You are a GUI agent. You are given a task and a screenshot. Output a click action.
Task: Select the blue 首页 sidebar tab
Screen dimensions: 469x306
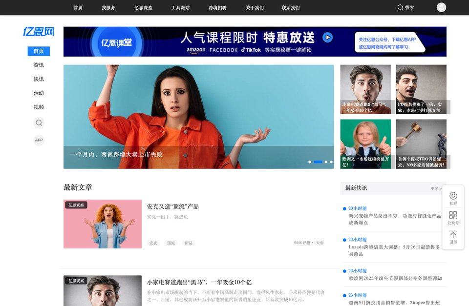pyautogui.click(x=39, y=51)
